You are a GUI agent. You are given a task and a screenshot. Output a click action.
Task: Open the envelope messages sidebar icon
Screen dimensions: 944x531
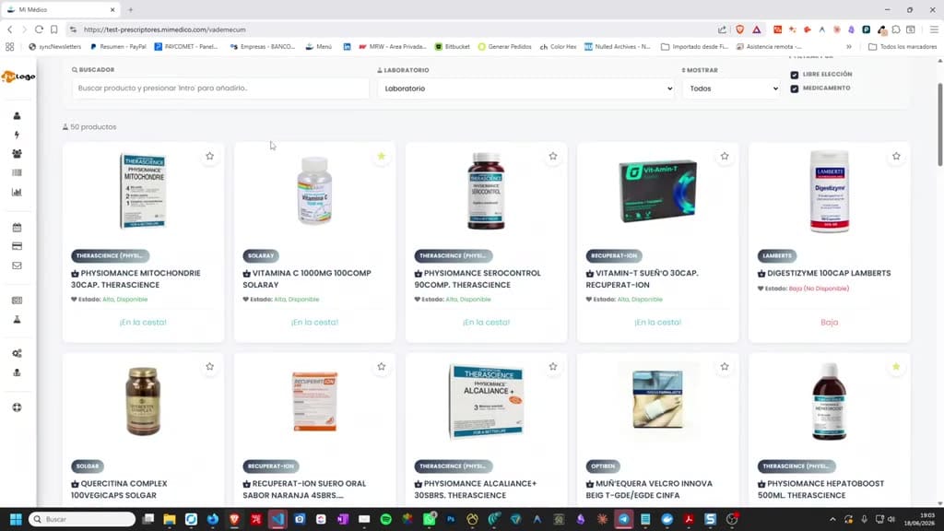(17, 265)
